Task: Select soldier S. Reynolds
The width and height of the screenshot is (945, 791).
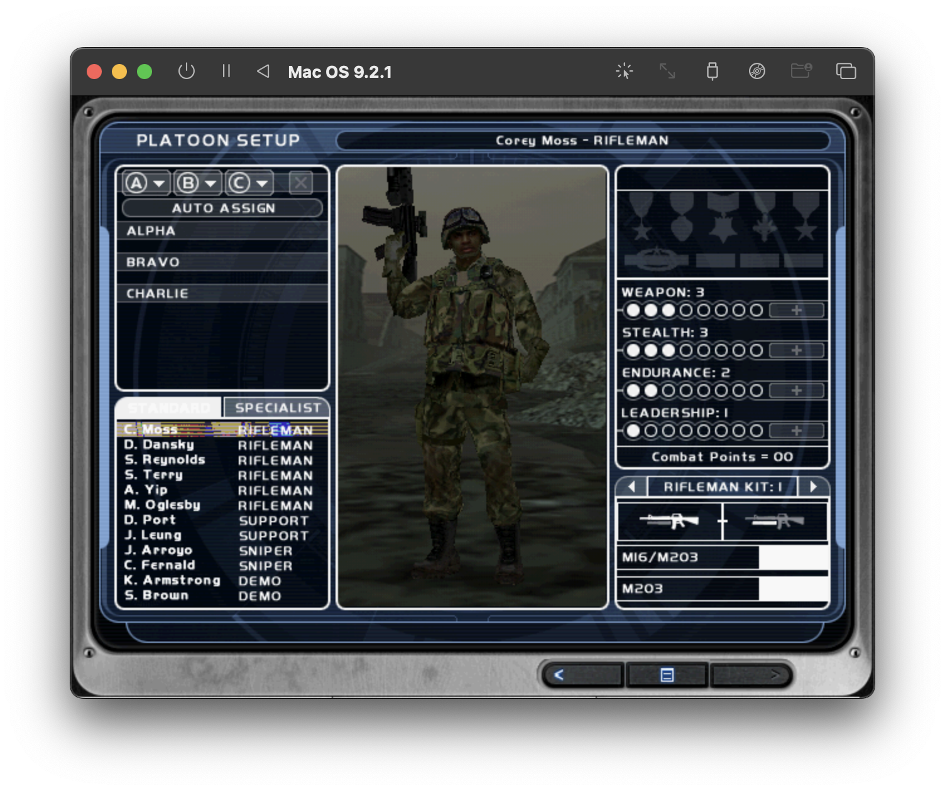Action: click(222, 460)
